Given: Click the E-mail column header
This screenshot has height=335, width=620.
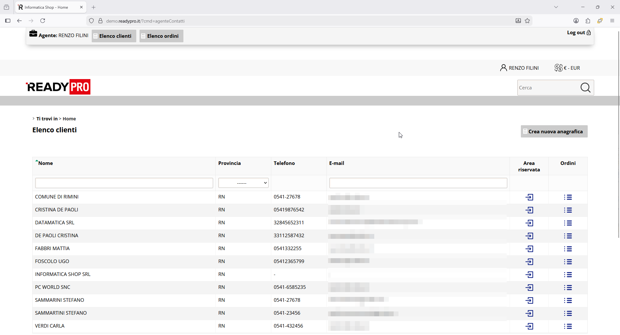Looking at the screenshot, I should [337, 163].
